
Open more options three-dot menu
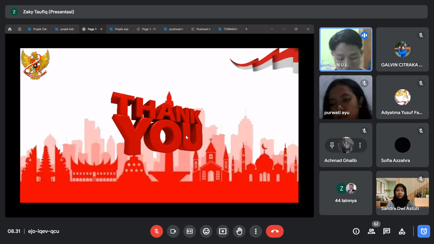pyautogui.click(x=256, y=231)
